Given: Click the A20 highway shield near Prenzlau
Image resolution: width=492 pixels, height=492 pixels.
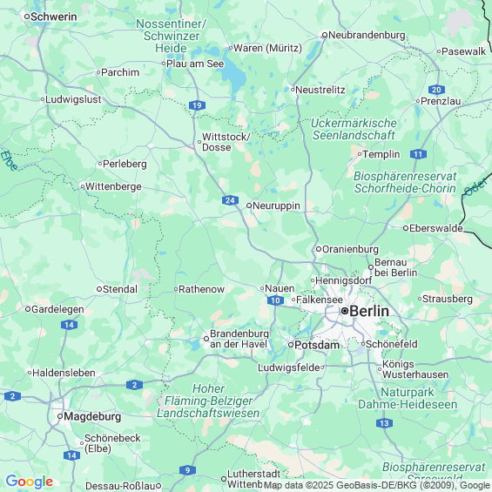Looking at the screenshot, I should pyautogui.click(x=436, y=90).
